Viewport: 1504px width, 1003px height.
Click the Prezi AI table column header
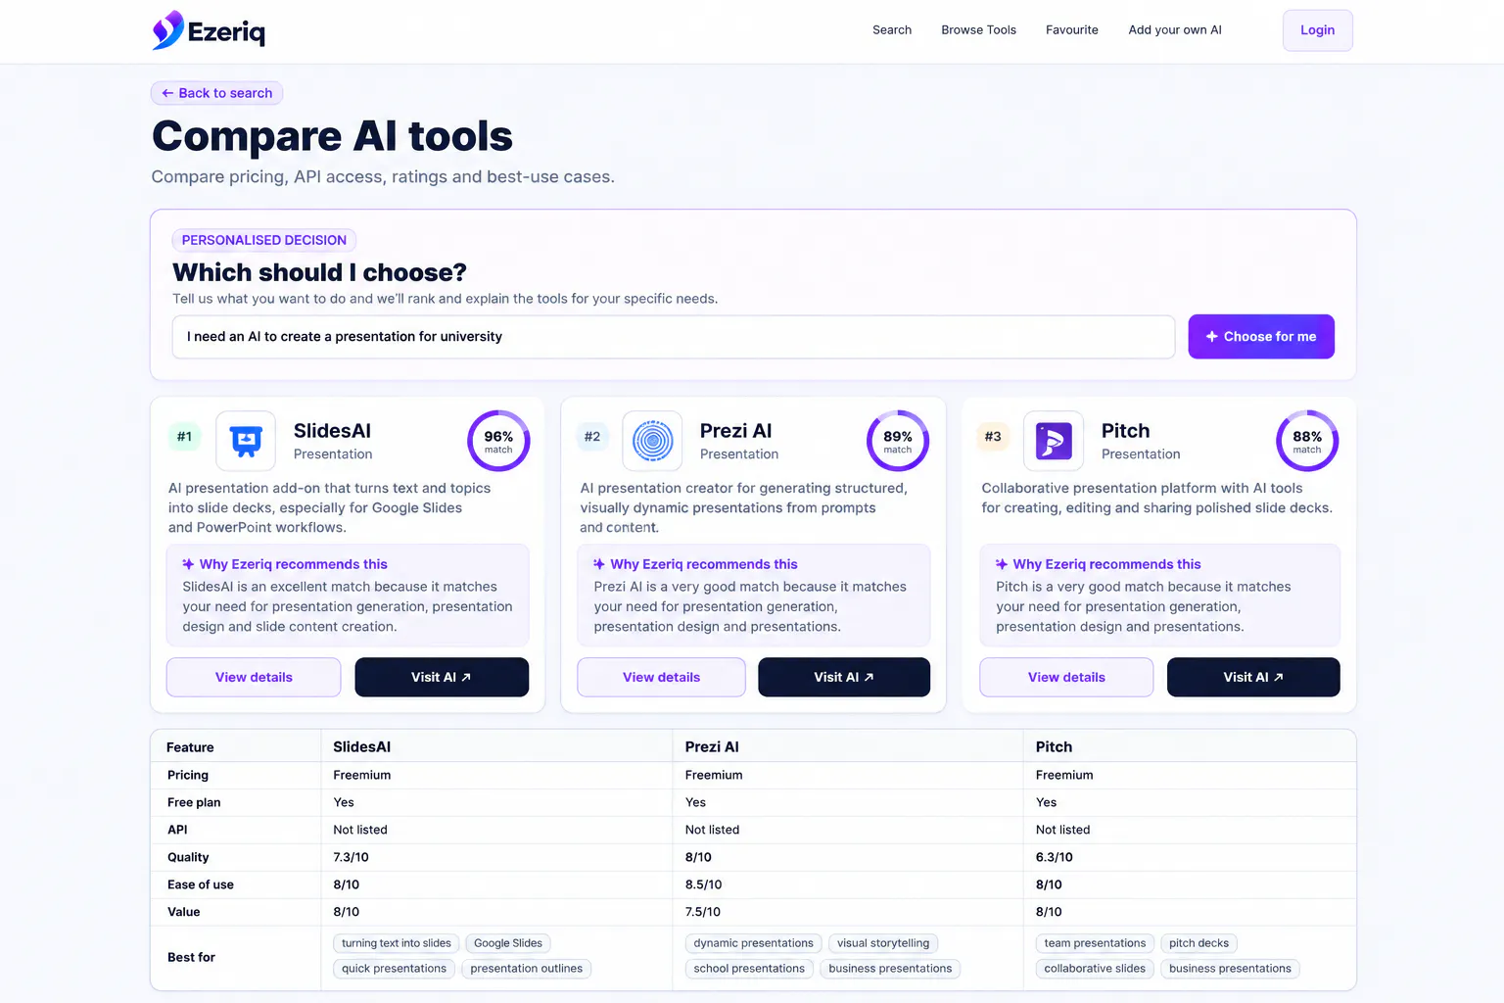click(x=712, y=747)
